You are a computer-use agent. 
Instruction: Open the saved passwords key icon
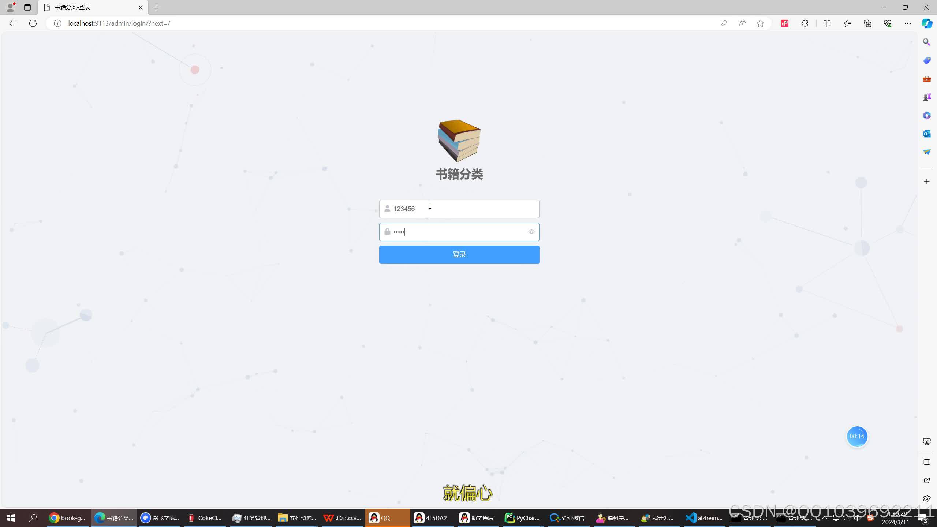coord(724,23)
